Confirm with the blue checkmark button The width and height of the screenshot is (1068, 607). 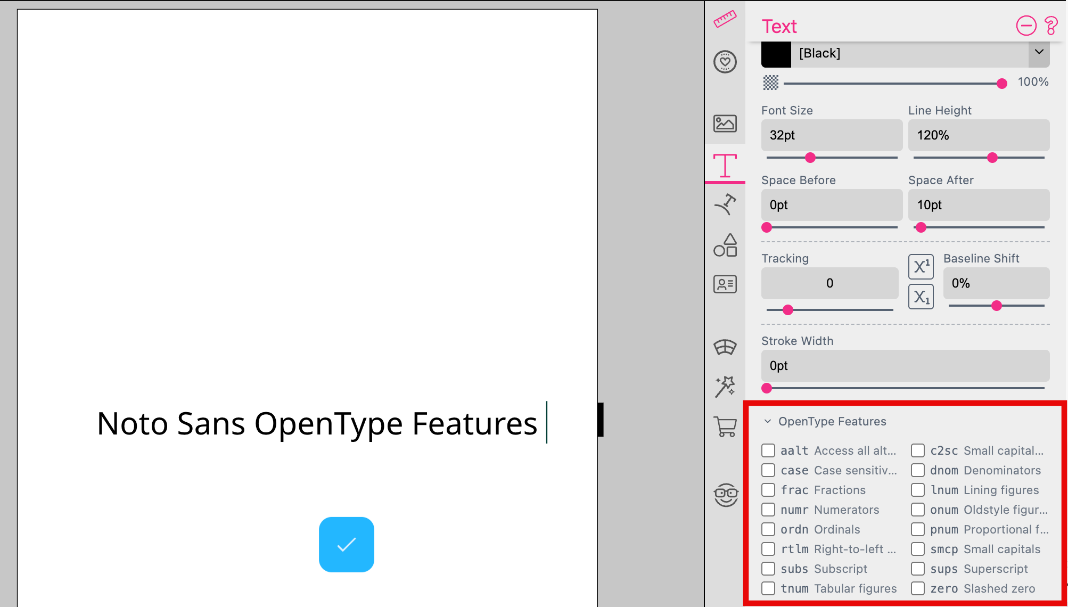click(347, 545)
